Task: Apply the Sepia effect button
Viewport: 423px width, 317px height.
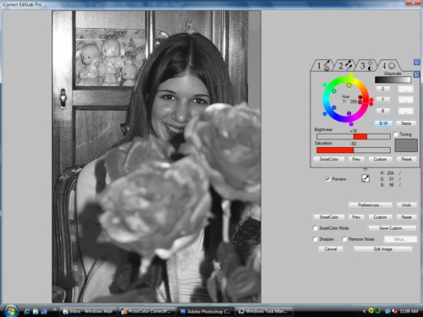Action: pyautogui.click(x=406, y=123)
